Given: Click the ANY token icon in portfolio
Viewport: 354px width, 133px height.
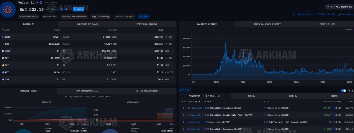Looking at the screenshot, I should (3, 72).
